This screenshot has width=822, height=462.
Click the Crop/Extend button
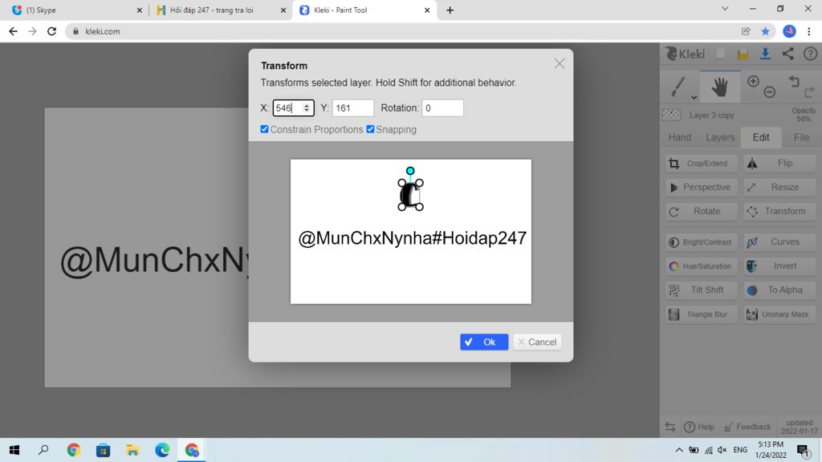pos(701,164)
